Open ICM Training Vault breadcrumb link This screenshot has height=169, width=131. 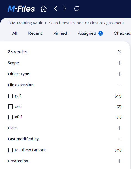pos(25,23)
